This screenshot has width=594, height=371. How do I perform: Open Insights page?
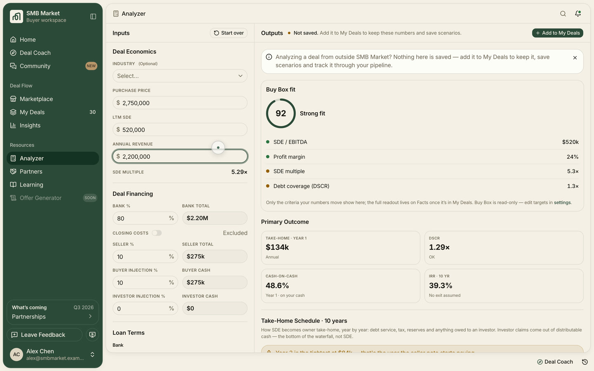(53, 125)
